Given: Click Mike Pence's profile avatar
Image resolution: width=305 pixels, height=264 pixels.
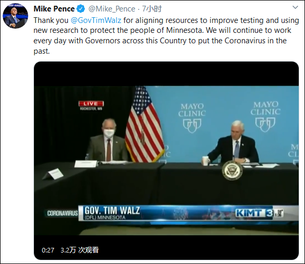Looking at the screenshot, I should (15, 16).
